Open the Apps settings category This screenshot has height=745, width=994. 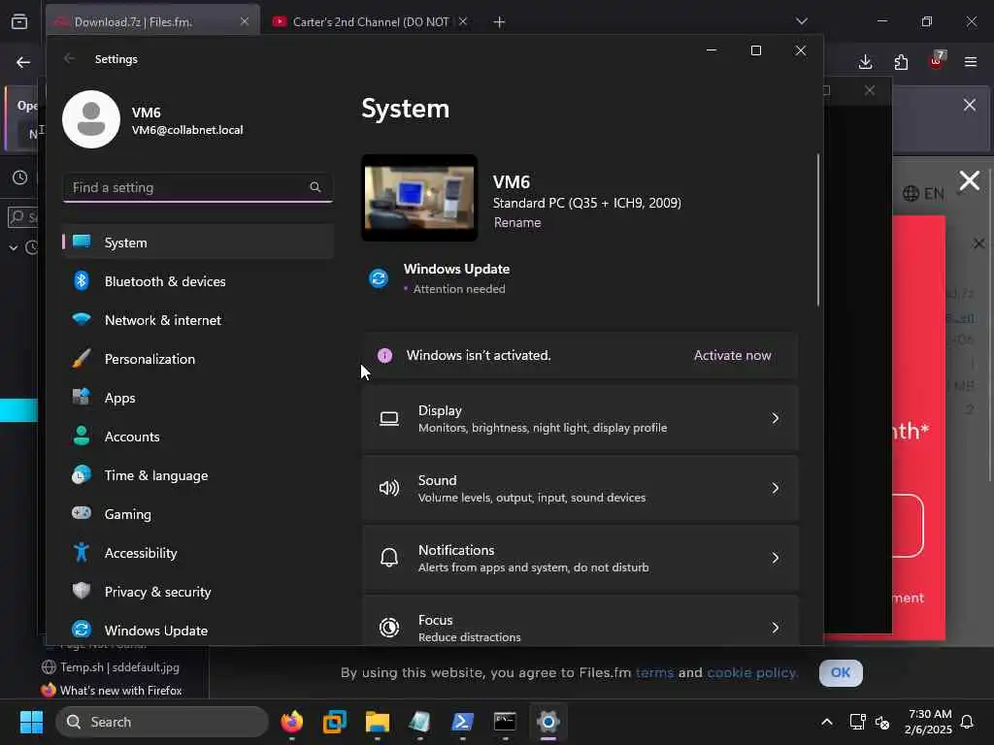[198, 398]
